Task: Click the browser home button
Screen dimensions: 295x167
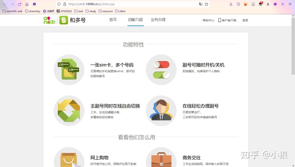Action: (27, 4)
